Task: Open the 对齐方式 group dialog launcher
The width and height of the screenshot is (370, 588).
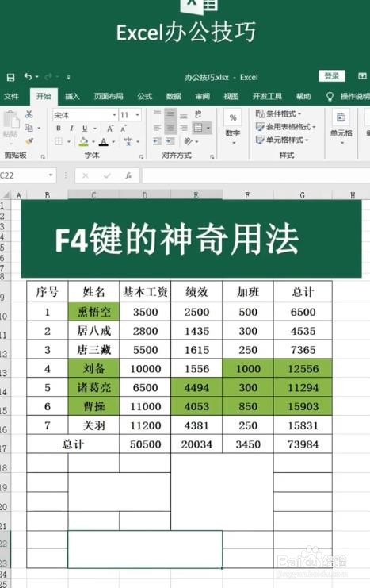Action: coord(212,157)
